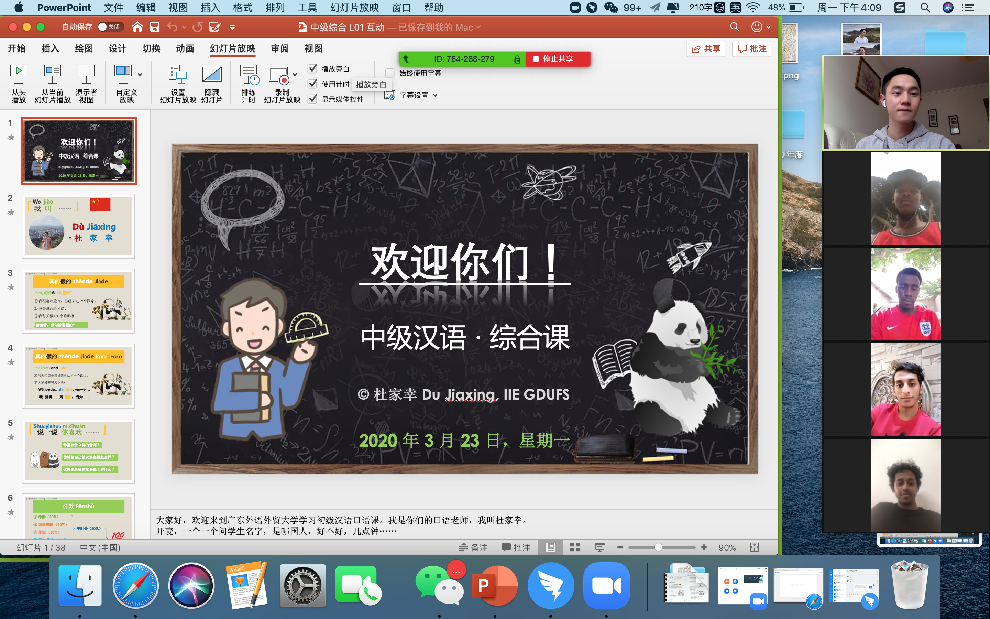Image resolution: width=990 pixels, height=619 pixels.
Task: Open WeChat in the Dock
Action: point(439,585)
